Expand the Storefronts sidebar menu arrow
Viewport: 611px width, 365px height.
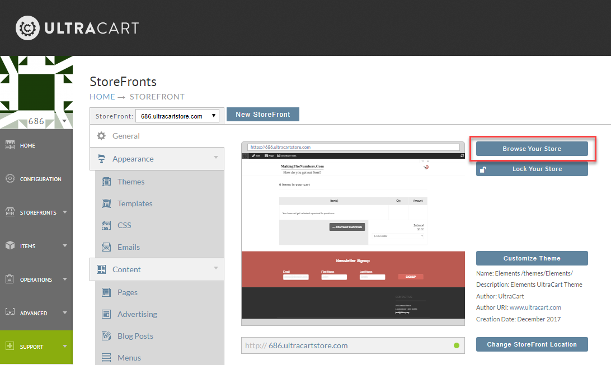[x=65, y=212]
